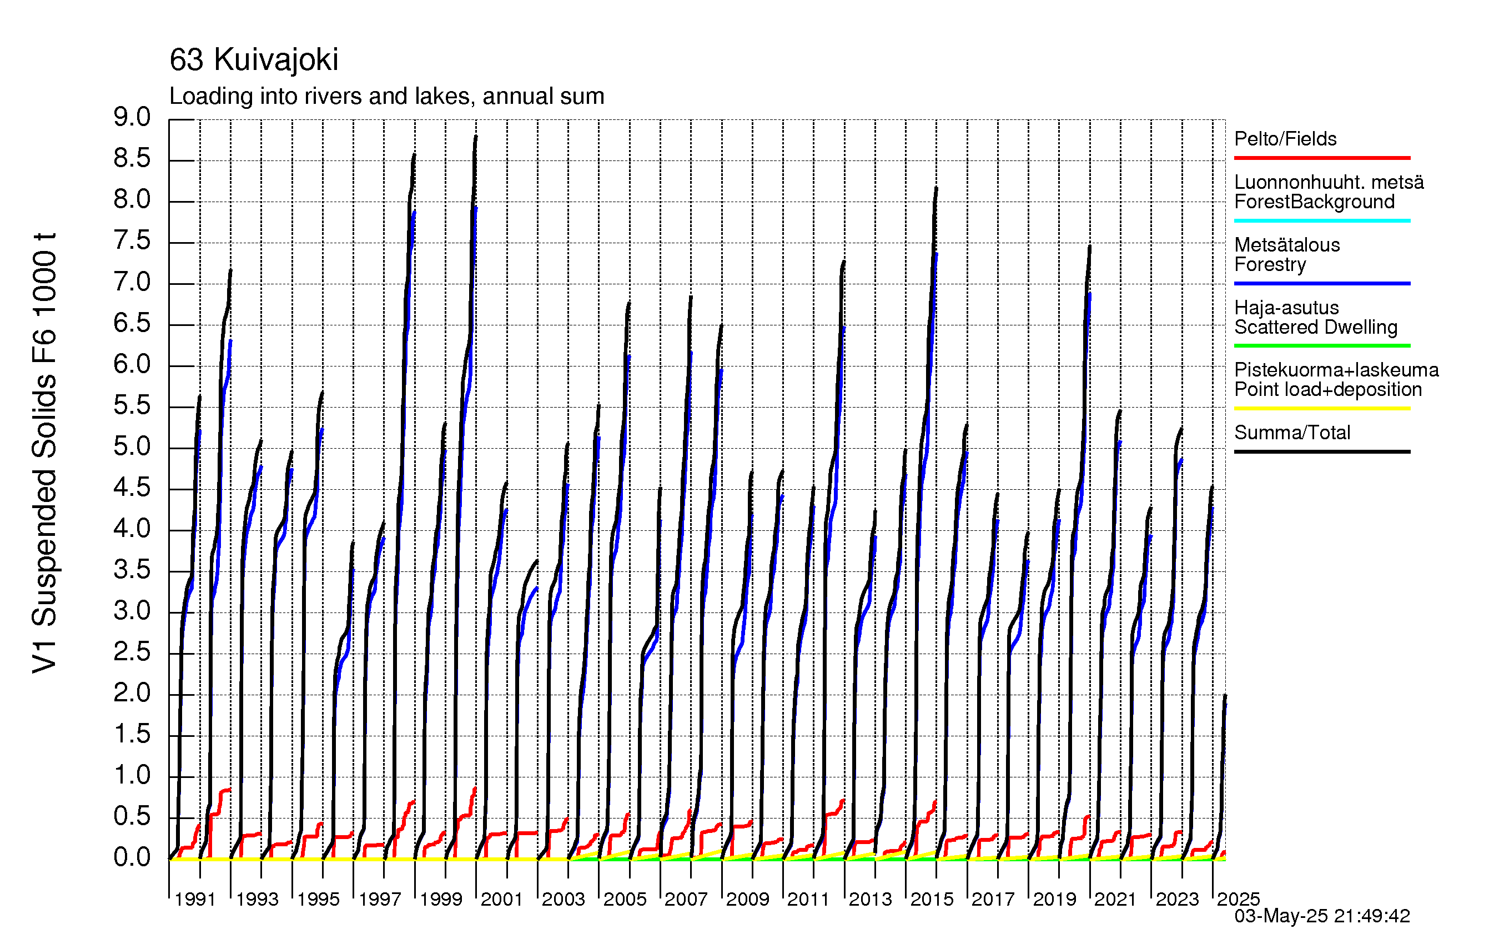Click the x-axis year label 2019

point(1054,899)
